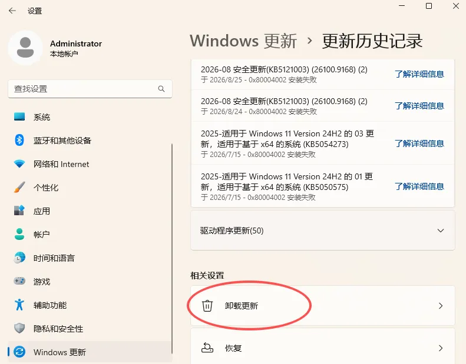Open 了解详细信息 for KB5054273
Image resolution: width=466 pixels, height=364 pixels.
tap(419, 143)
